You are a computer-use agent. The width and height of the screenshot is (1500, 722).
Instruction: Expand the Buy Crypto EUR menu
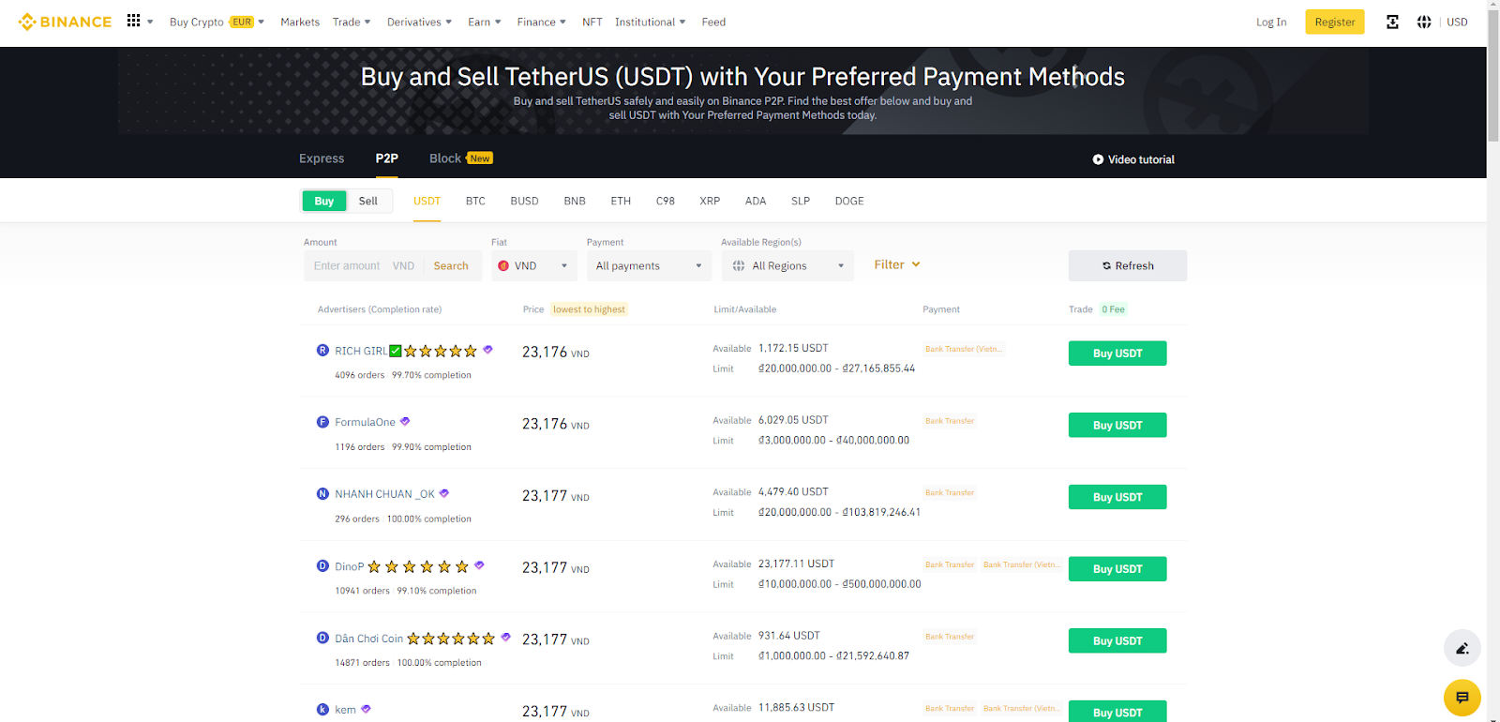217,22
